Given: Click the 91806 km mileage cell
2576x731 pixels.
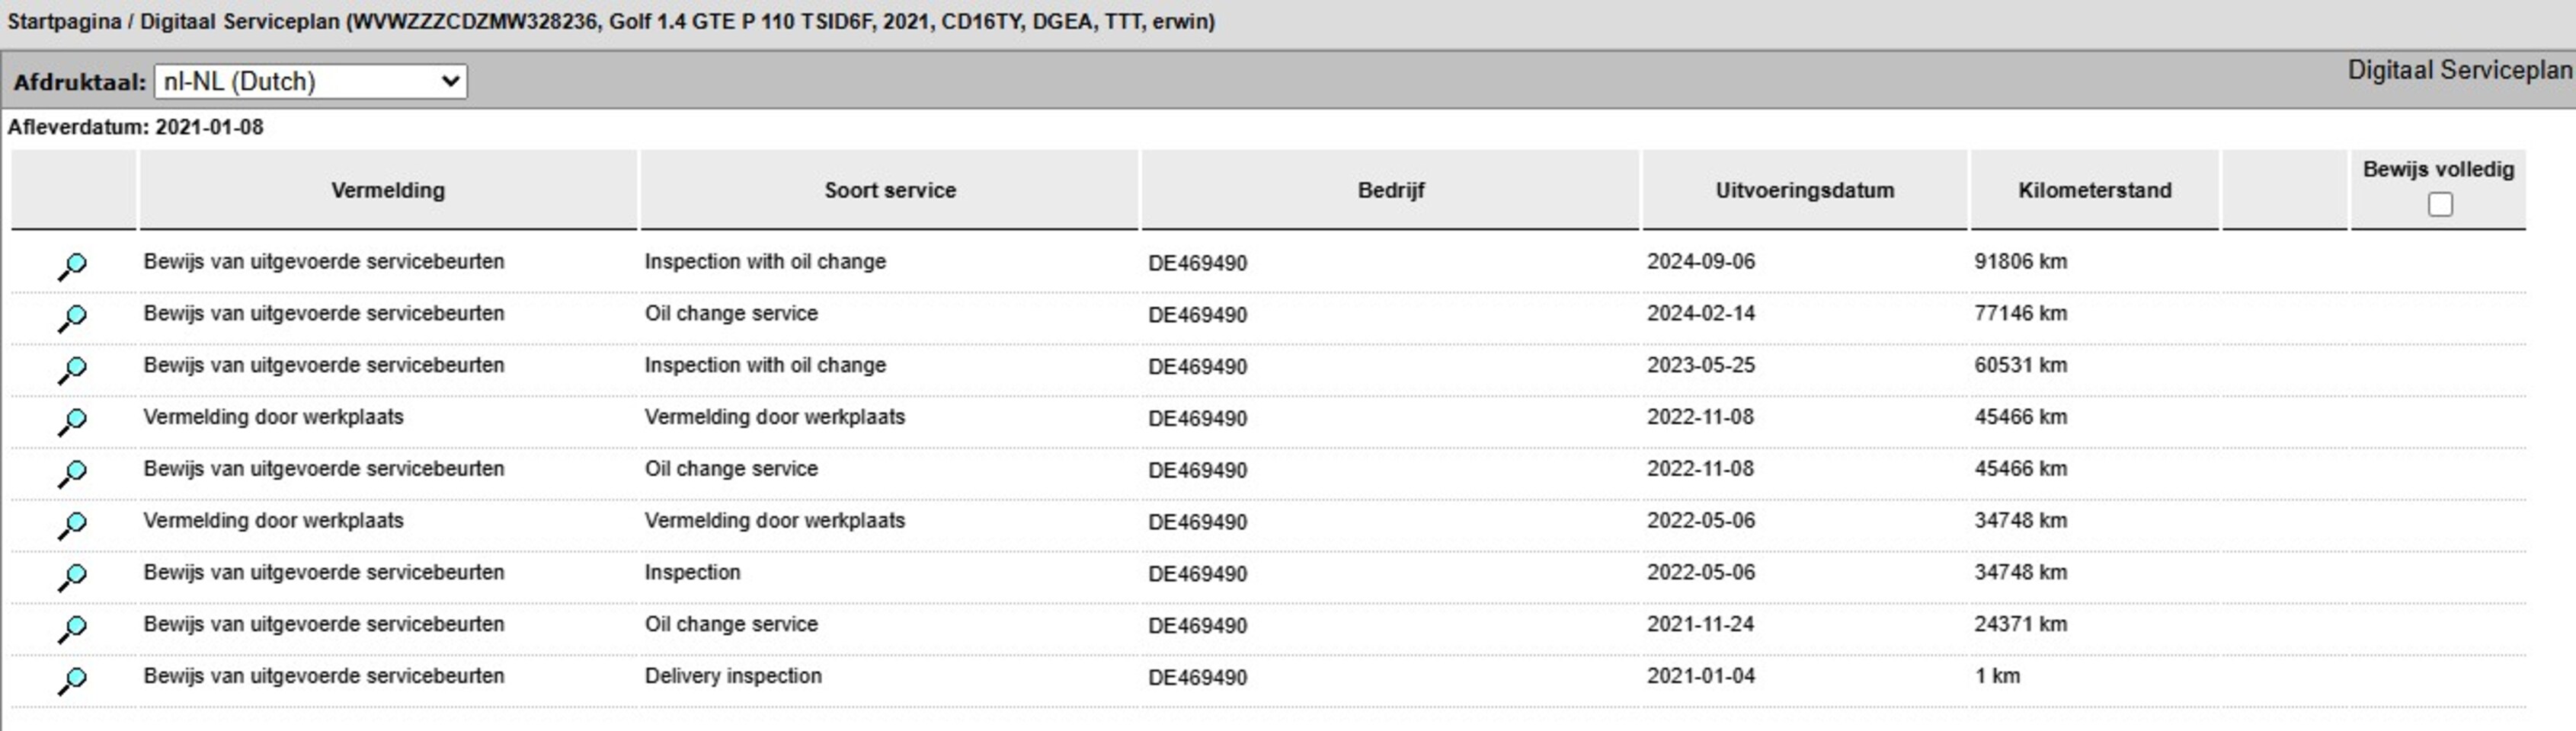Looking at the screenshot, I should click(x=2020, y=261).
